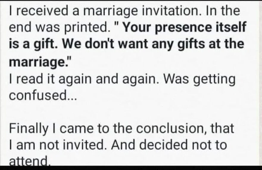The image size is (262, 170).
Task: Click the phrase "And decided not to"
Action: (x=173, y=145)
